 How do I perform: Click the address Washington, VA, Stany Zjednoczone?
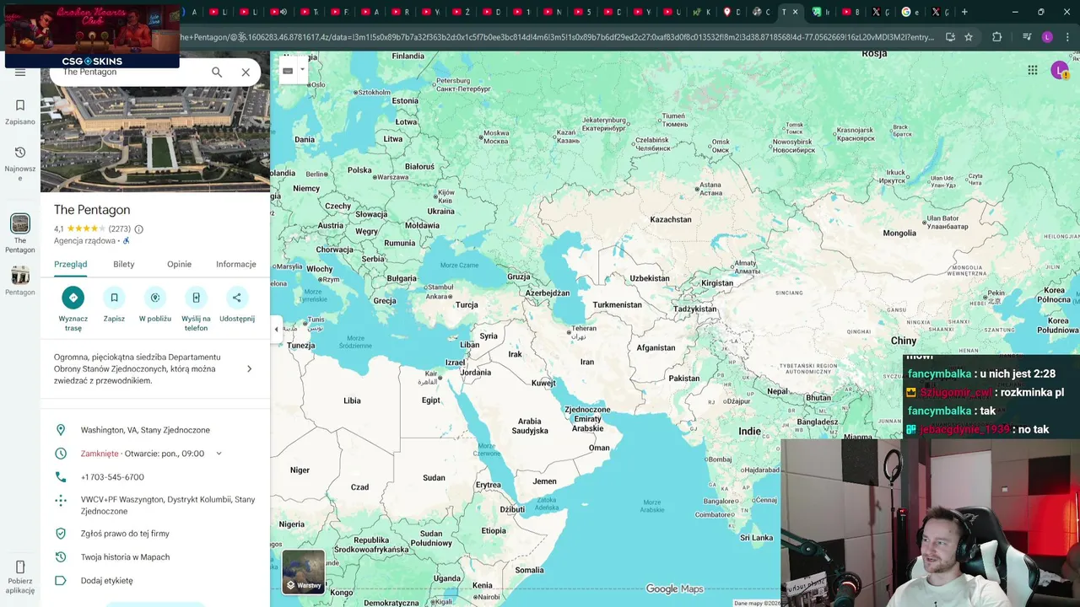(145, 430)
